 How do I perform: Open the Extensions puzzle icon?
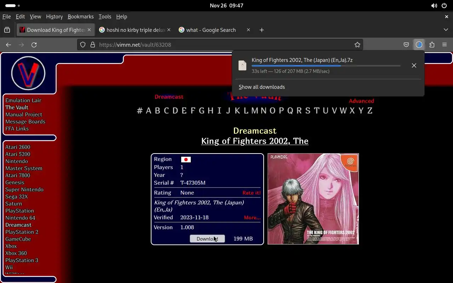[x=432, y=45]
